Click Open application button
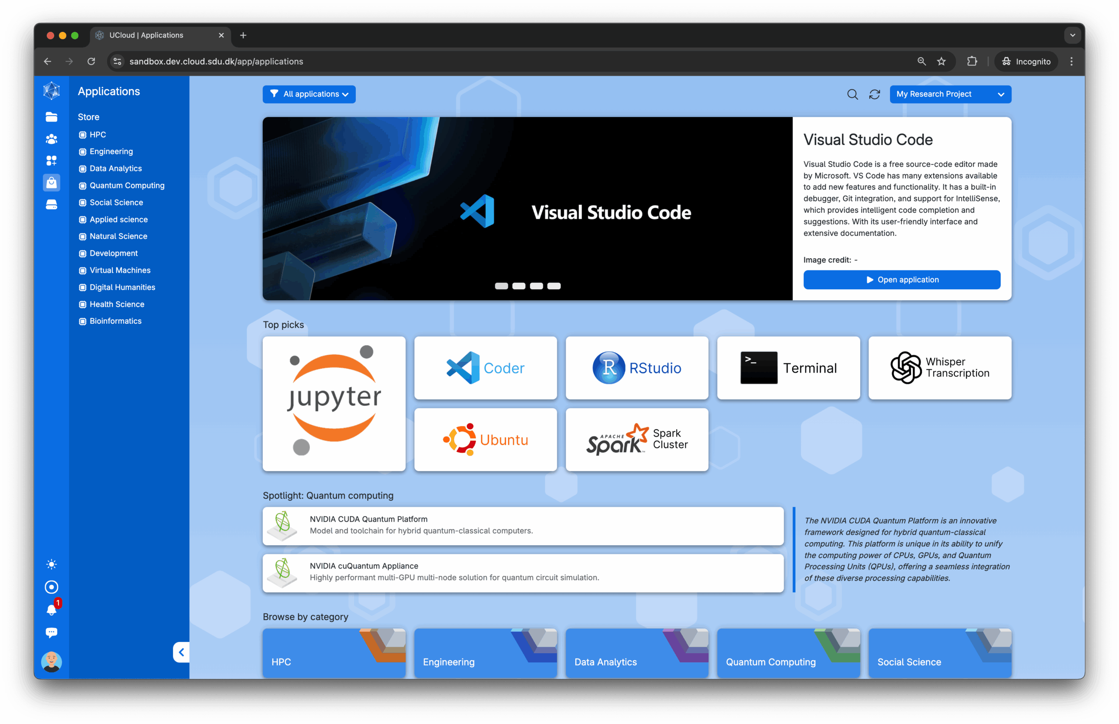 point(901,280)
